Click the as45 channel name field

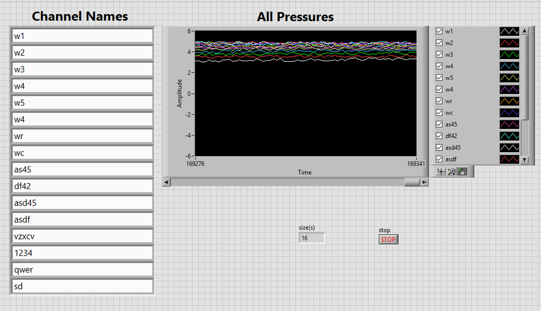click(82, 169)
